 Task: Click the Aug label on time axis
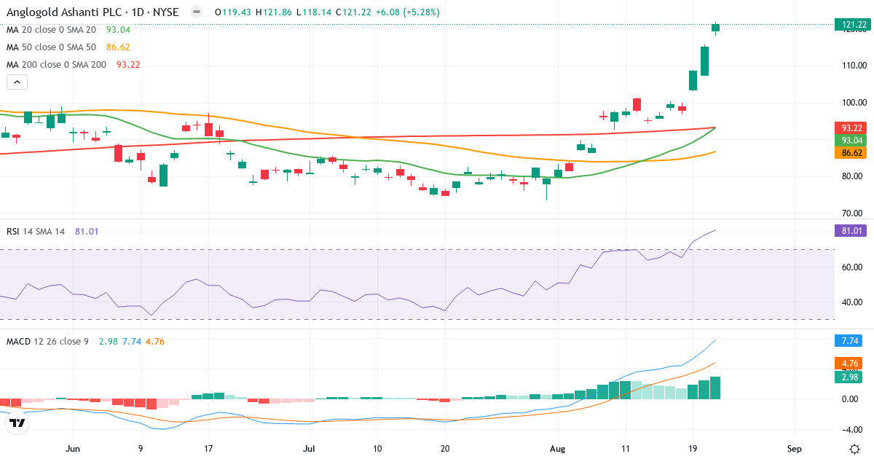(557, 449)
